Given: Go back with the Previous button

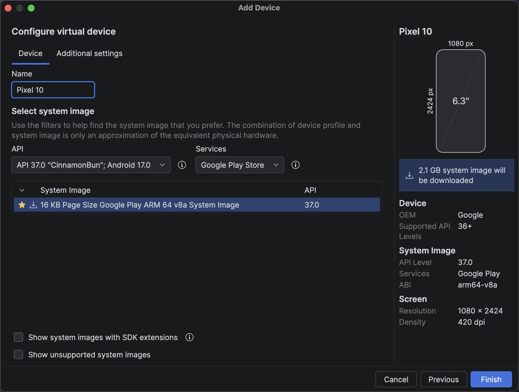Looking at the screenshot, I should [443, 379].
